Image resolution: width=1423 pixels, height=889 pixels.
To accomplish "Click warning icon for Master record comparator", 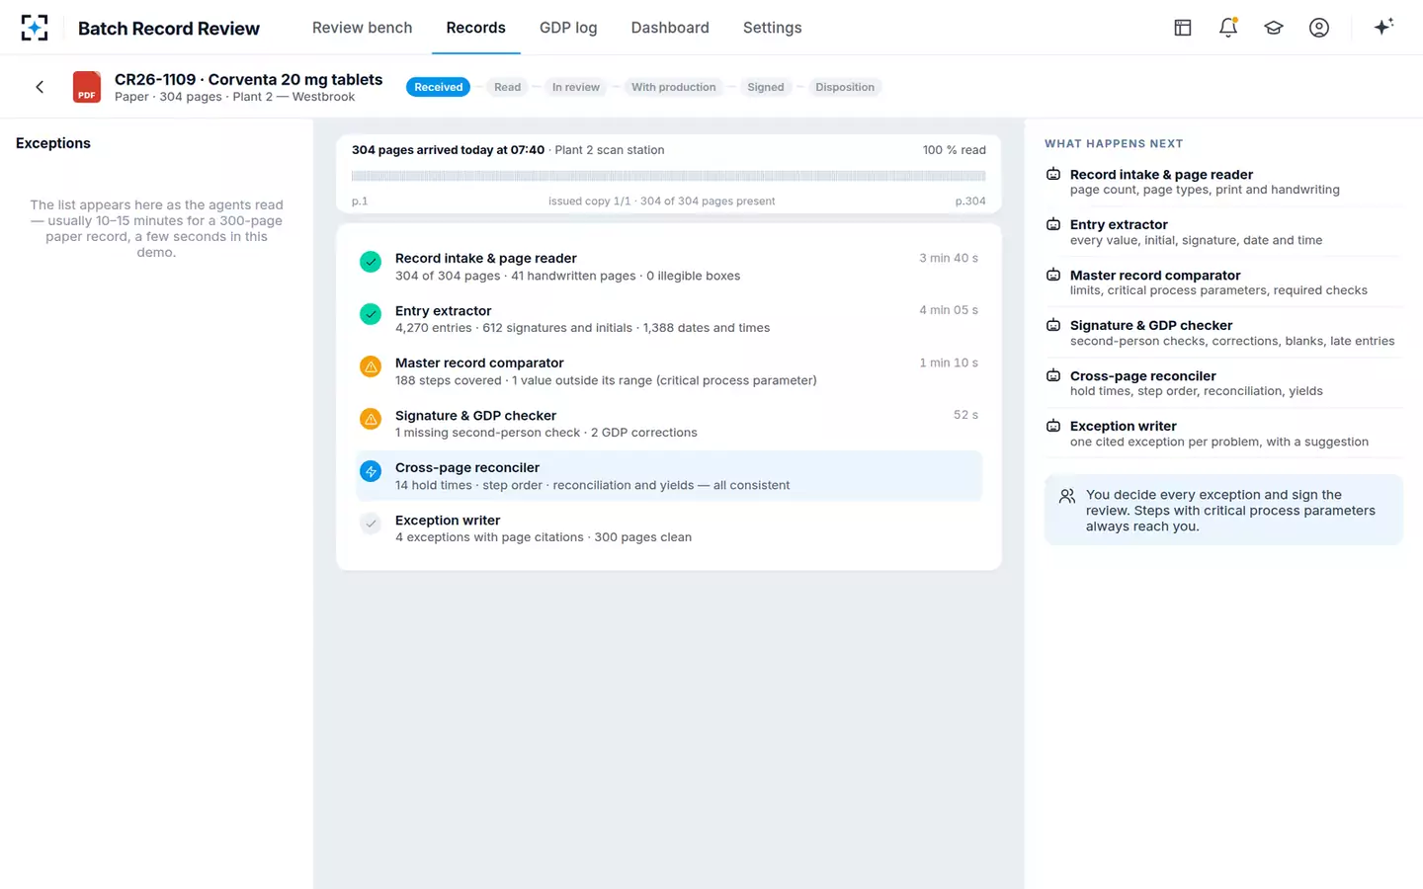I will click(371, 366).
